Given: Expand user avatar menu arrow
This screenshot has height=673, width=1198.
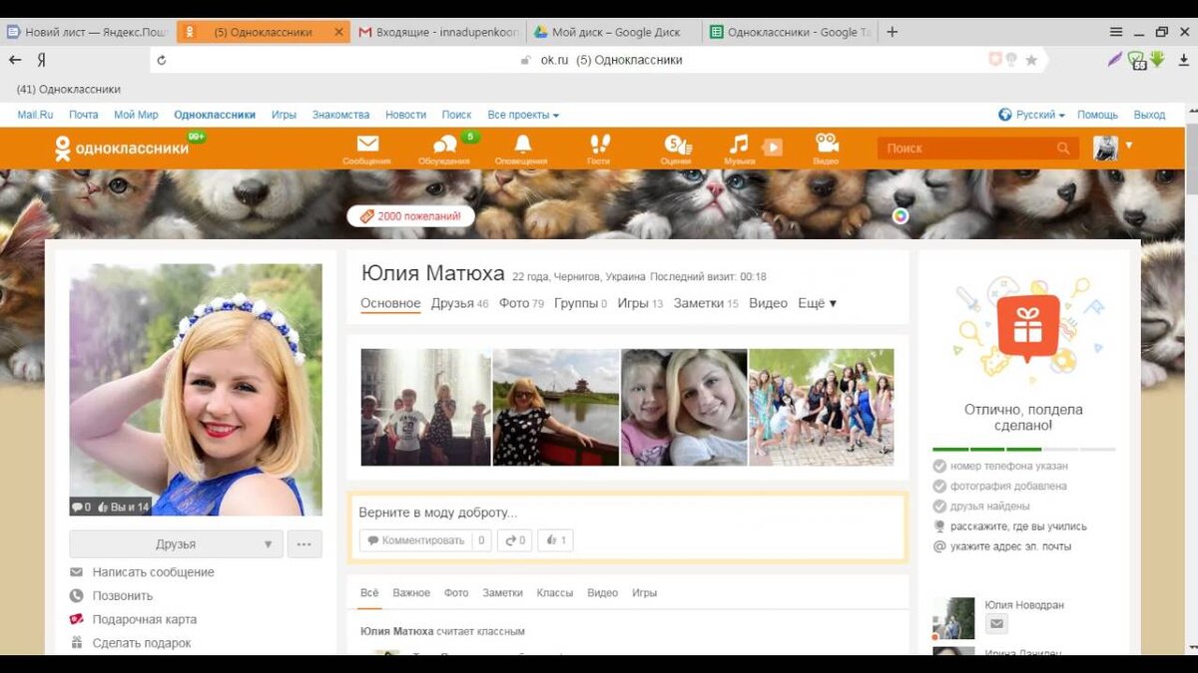Looking at the screenshot, I should [1129, 146].
